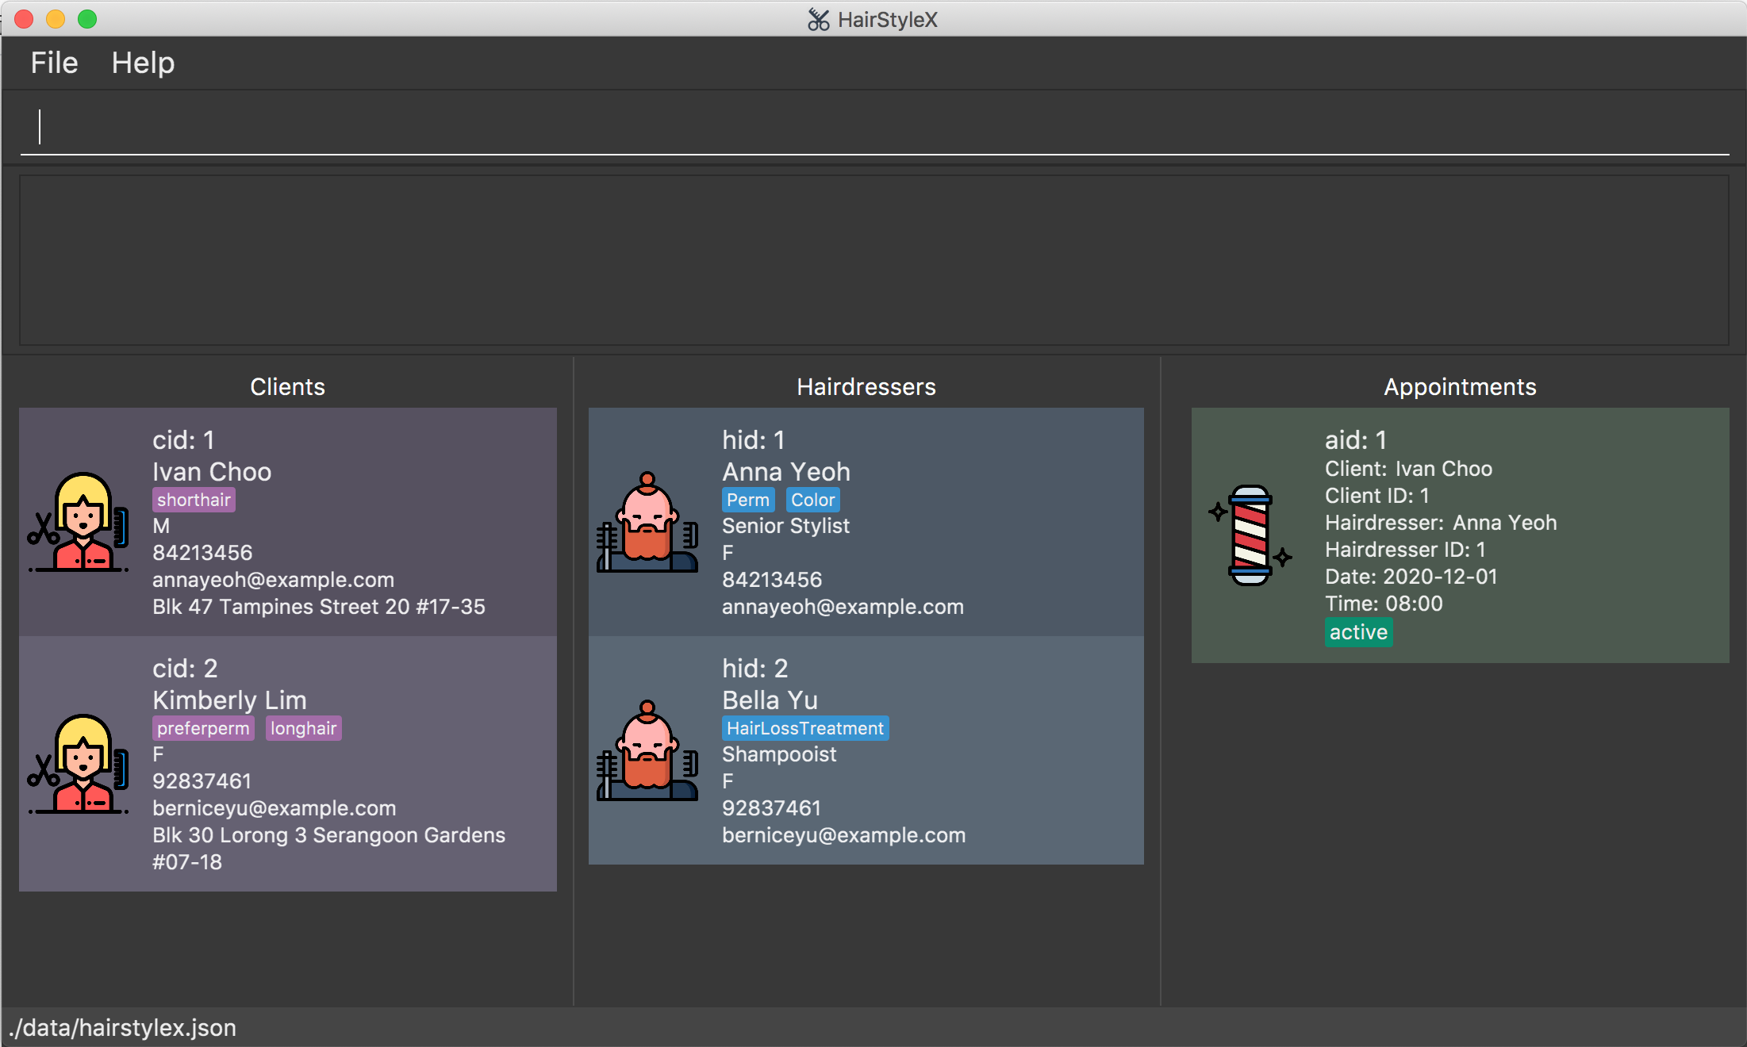Image resolution: width=1747 pixels, height=1047 pixels.
Task: Click the HairLossTreatment tag on Bella Yu
Action: [804, 728]
